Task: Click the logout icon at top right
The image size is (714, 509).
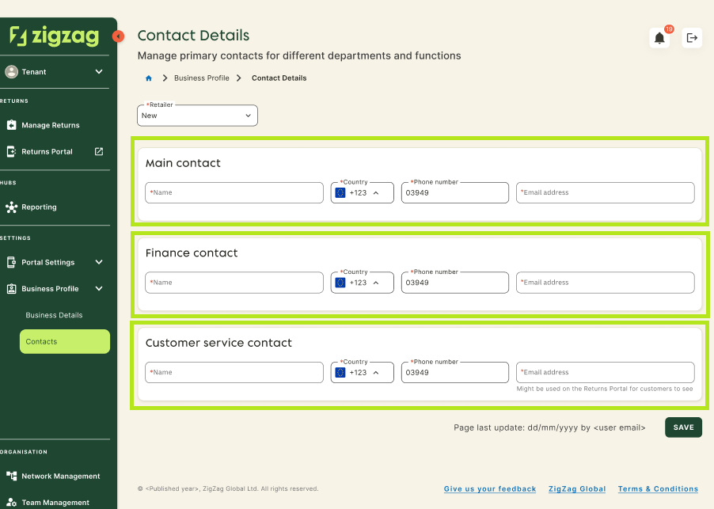Action: 692,37
